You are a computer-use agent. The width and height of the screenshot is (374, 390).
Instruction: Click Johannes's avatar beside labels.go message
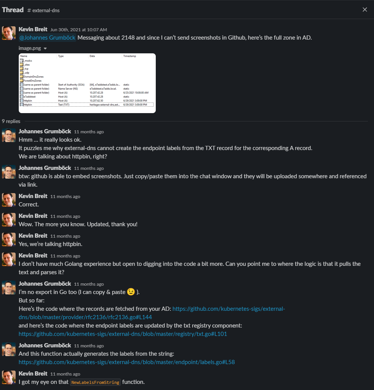[x=9, y=349]
